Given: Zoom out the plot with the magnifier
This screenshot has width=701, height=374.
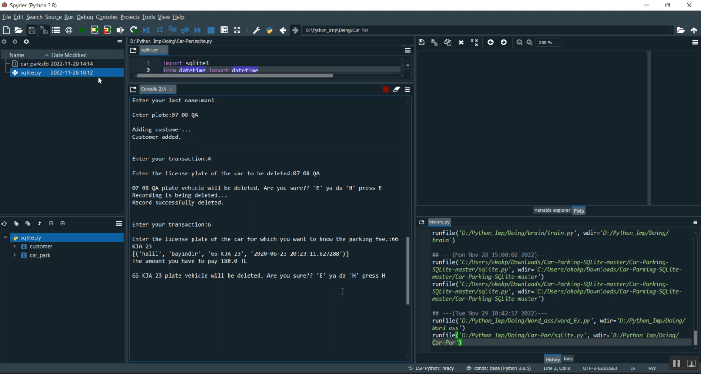Looking at the screenshot, I should point(519,43).
